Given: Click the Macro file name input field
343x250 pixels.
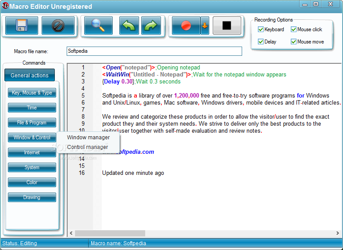Looking at the screenshot, I should 154,51.
